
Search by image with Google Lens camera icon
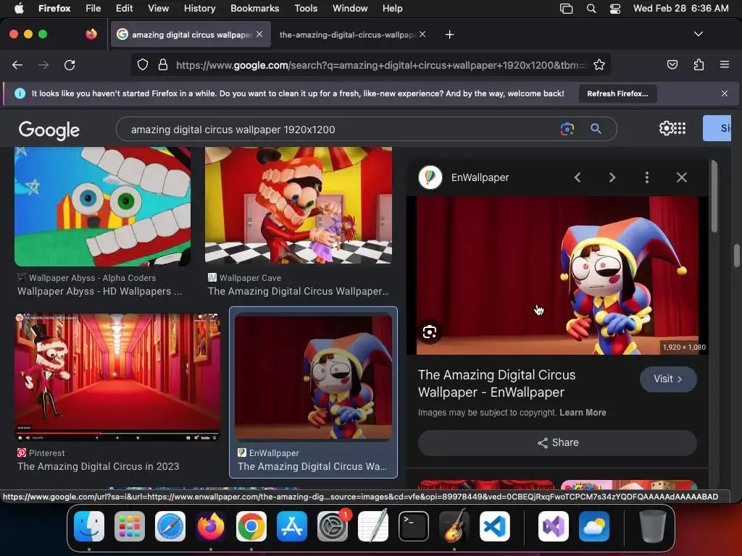(x=567, y=129)
